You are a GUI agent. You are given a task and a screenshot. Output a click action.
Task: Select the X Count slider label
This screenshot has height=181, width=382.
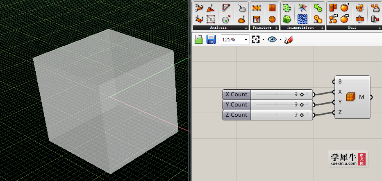pos(236,95)
